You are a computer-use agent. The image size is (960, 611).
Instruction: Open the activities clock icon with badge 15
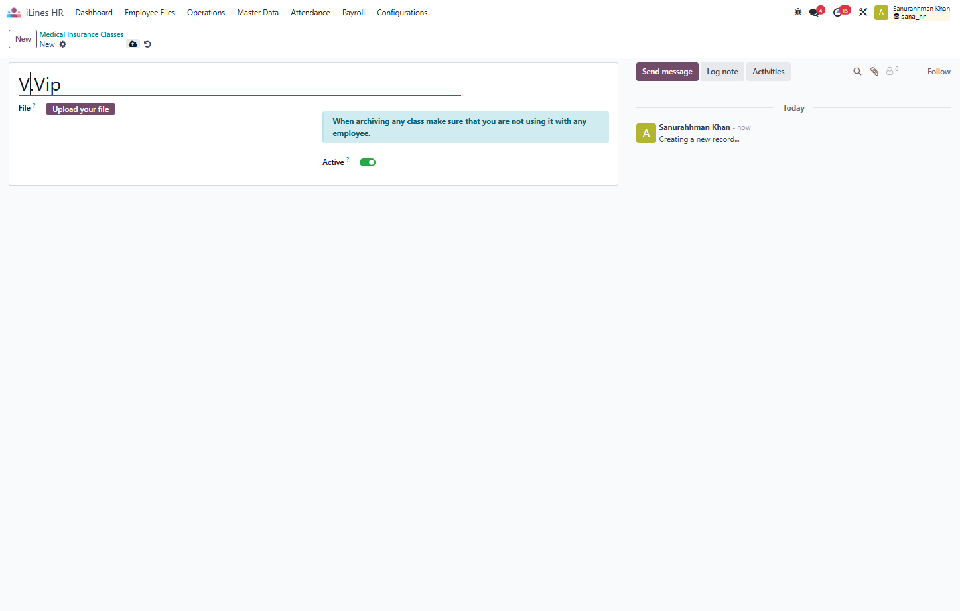840,12
